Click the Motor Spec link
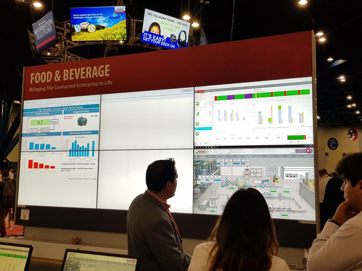This screenshot has height=271, width=362. 94,116
